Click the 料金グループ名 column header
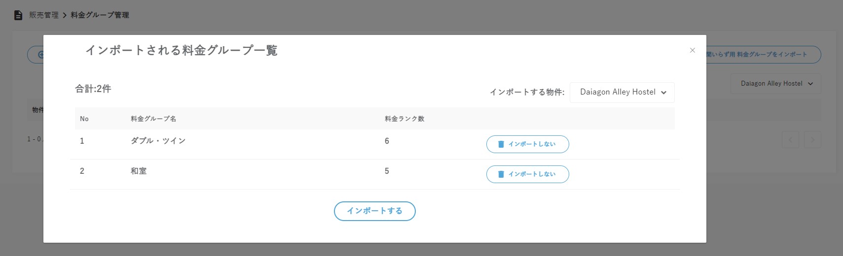The width and height of the screenshot is (843, 256). (153, 119)
